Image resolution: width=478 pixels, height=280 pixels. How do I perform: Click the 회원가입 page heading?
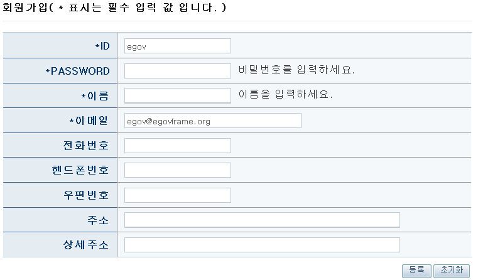114,8
